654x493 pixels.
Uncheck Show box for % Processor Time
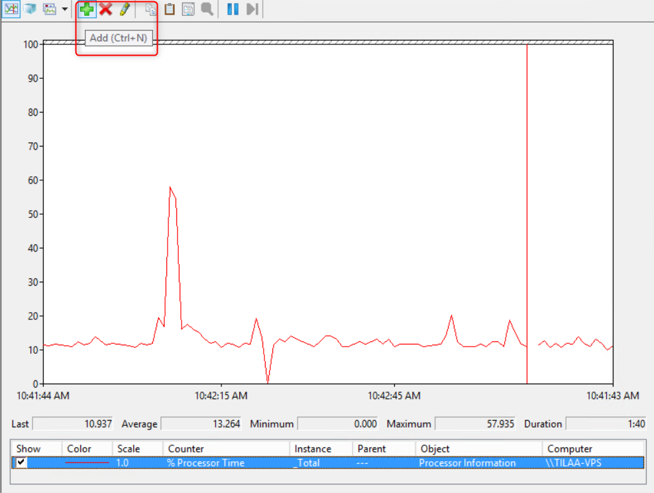[x=21, y=462]
